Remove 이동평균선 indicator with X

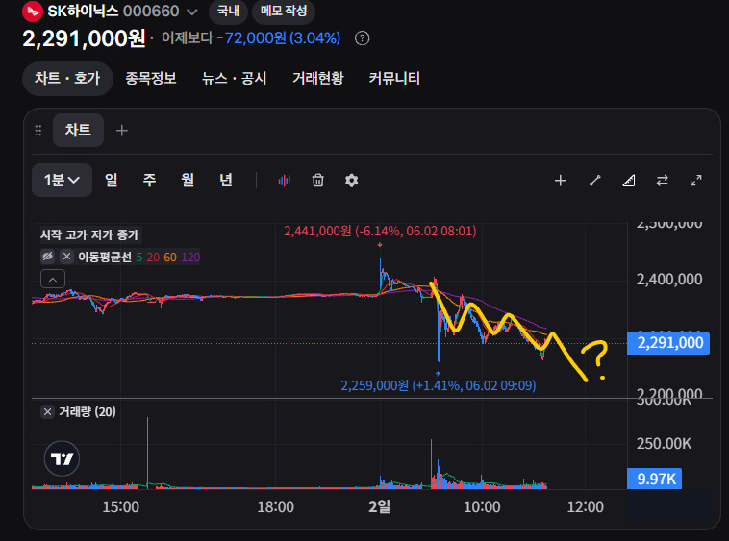pyautogui.click(x=67, y=257)
